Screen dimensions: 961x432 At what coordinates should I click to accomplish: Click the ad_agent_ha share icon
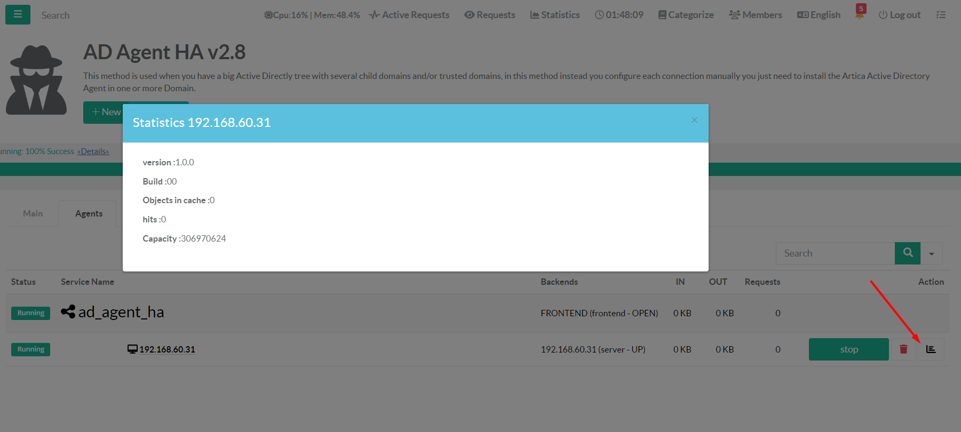pos(68,311)
